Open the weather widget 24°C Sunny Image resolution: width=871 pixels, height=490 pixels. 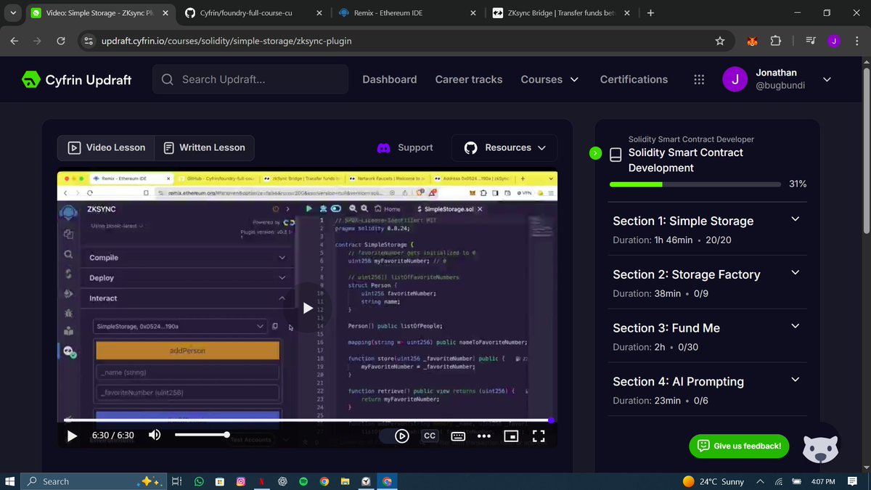(713, 481)
